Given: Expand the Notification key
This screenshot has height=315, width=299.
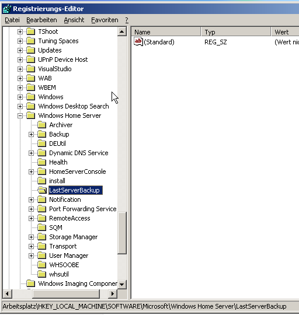Looking at the screenshot, I should click(31, 199).
